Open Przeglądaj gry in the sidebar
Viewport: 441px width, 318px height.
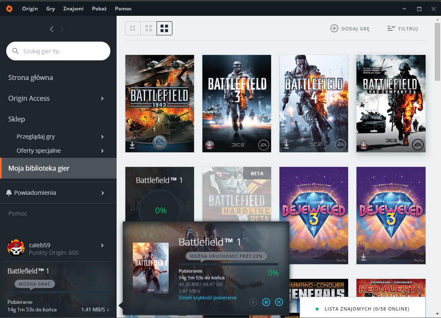click(36, 137)
